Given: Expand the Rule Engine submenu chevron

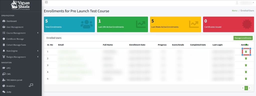Looking at the screenshot, I should (x=38, y=51).
